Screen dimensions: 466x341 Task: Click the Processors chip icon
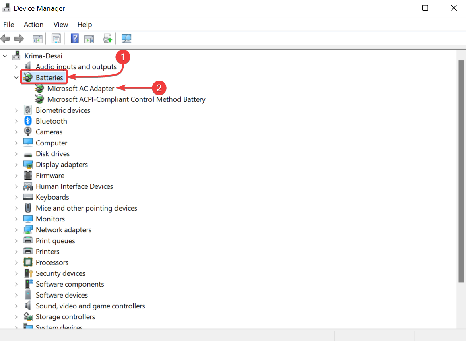pyautogui.click(x=28, y=262)
